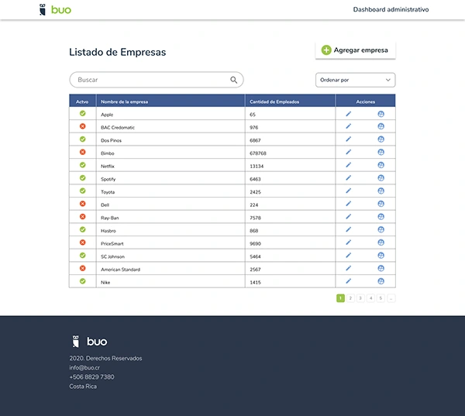Toggle inactive status for Dell
The height and width of the screenshot is (416, 465).
pyautogui.click(x=83, y=204)
